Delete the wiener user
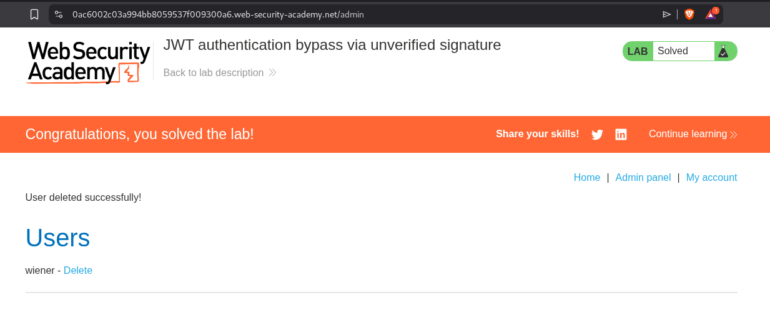This screenshot has width=770, height=315. pos(78,271)
